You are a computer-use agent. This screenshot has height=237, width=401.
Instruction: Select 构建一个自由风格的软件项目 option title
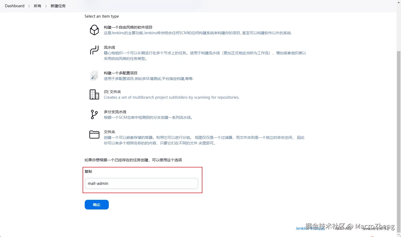(x=128, y=27)
